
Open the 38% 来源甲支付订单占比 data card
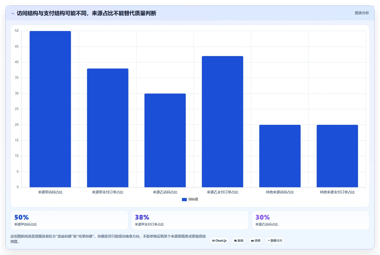tap(190, 220)
